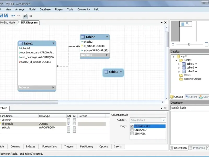
Task: Click the navigator zoom slider handle
Action: click(x=189, y=44)
